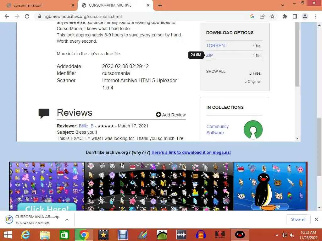Reload the current page
This screenshot has height=241, width=322.
pyautogui.click(x=27, y=16)
